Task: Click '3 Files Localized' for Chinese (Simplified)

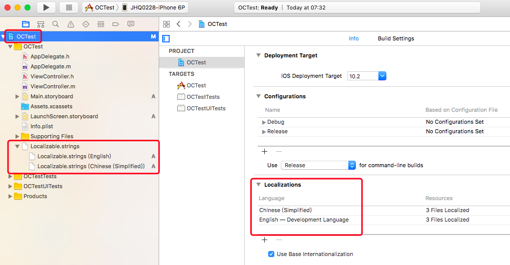Action: [x=447, y=210]
